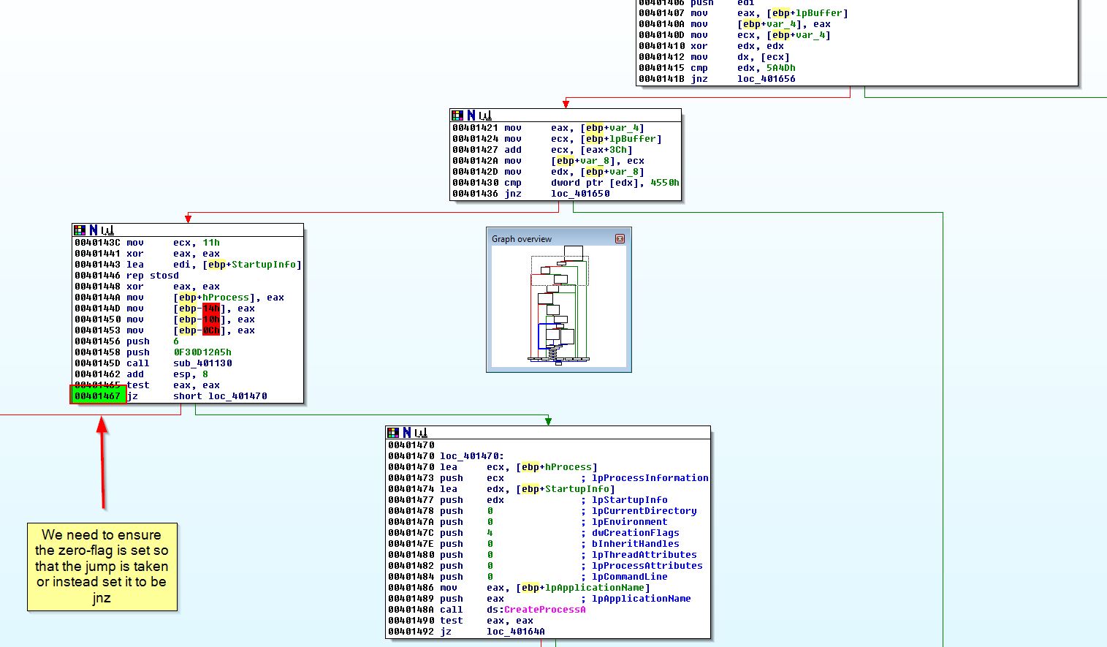Select the 'push 0F30D12A5h' instruction
This screenshot has width=1107, height=647.
click(x=153, y=352)
